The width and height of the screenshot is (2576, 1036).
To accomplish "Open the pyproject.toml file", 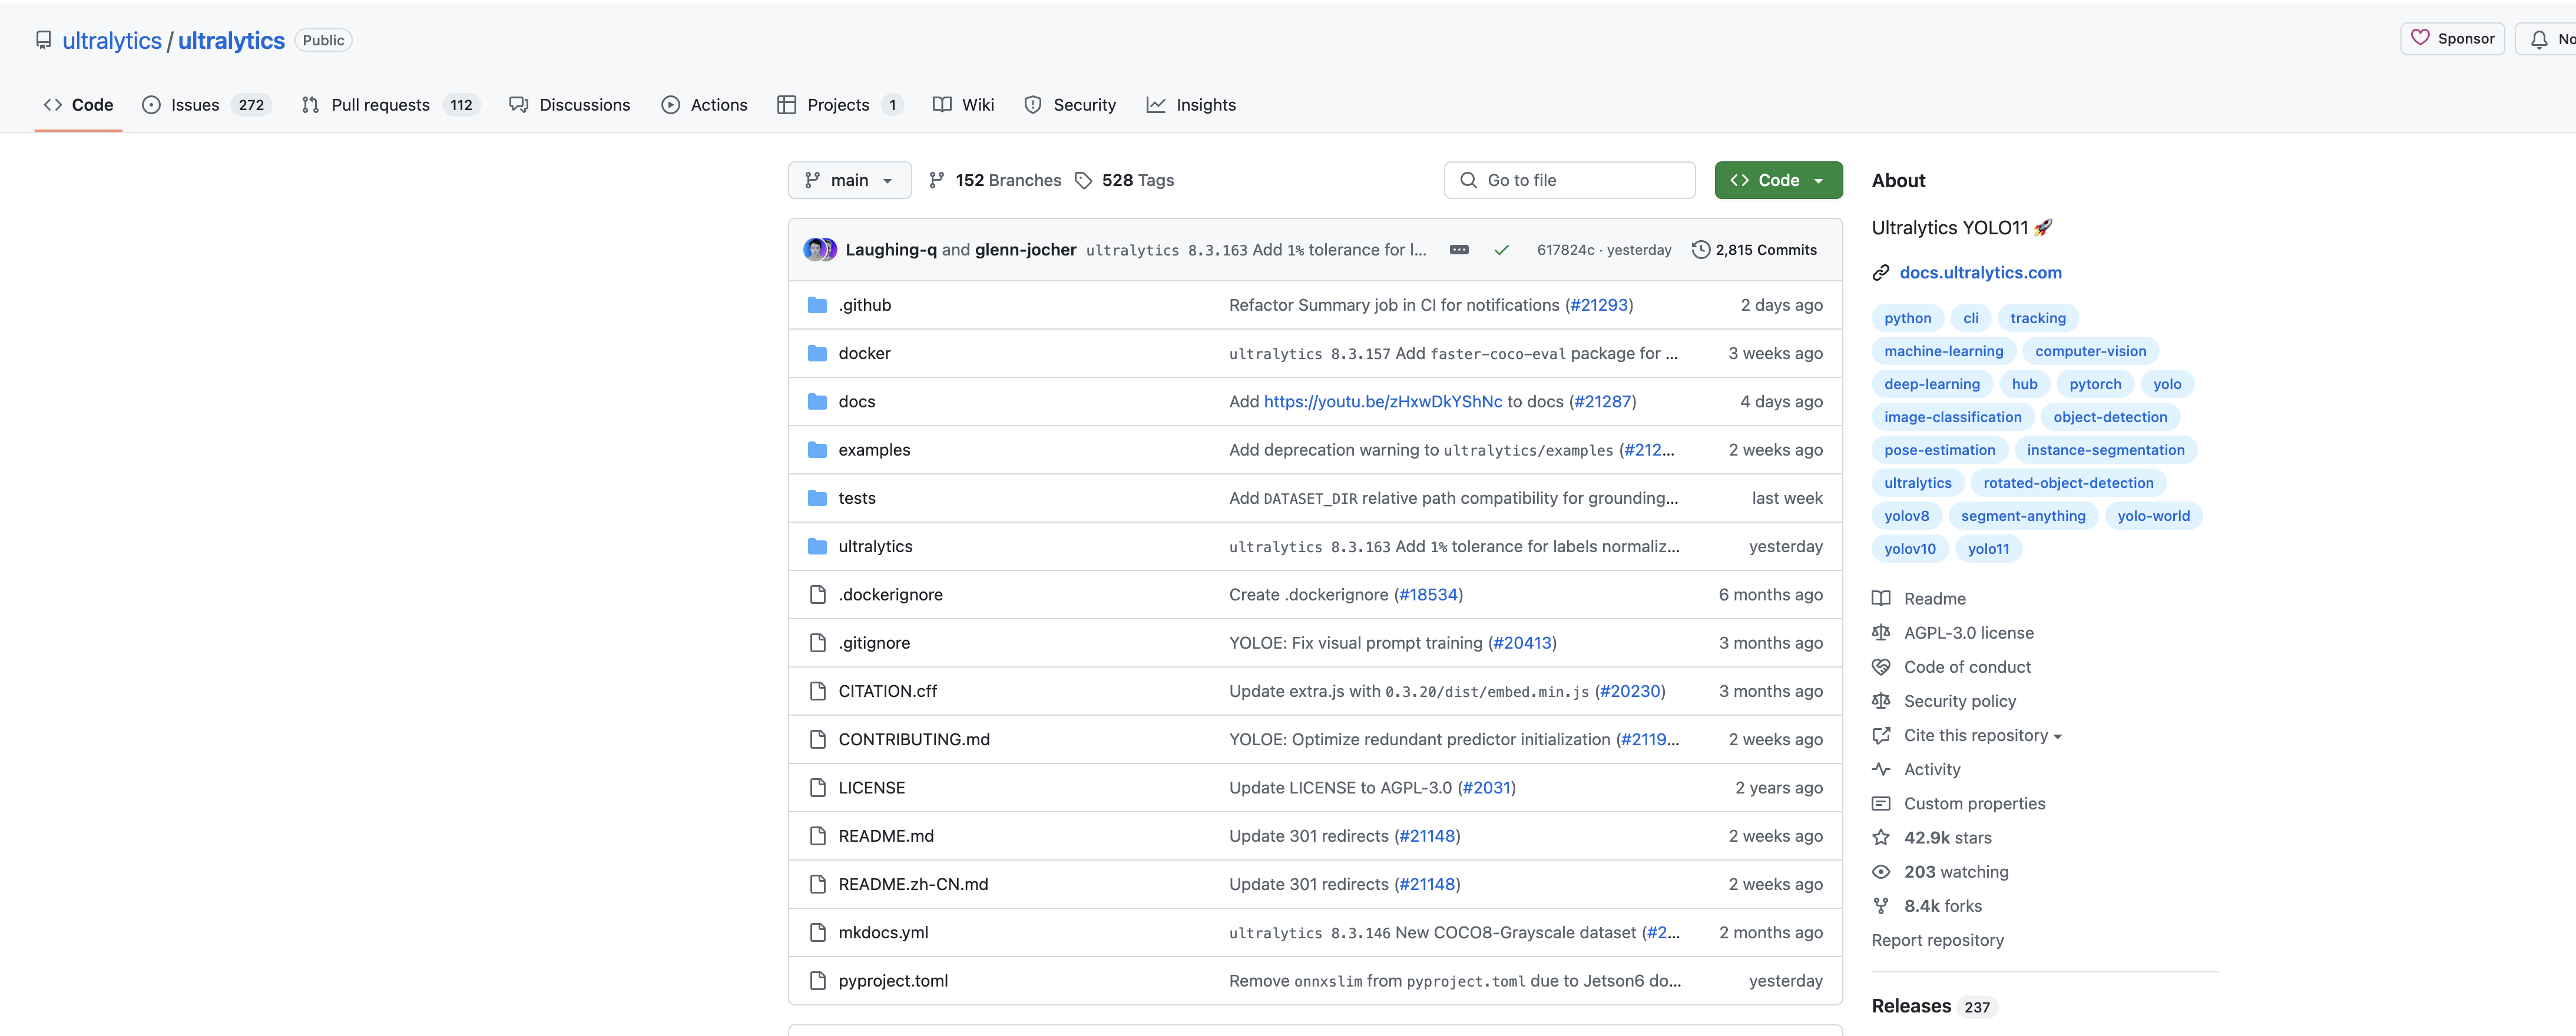I will point(893,981).
